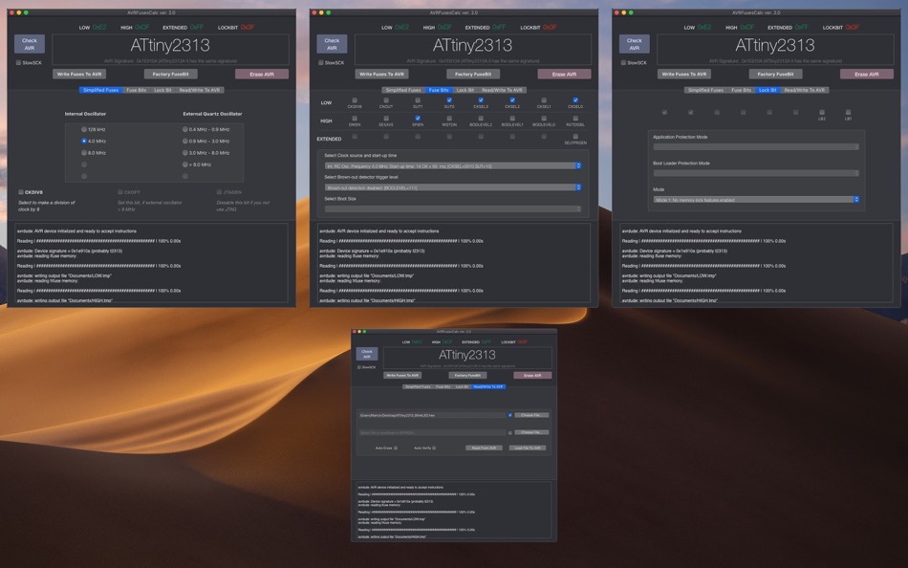Choose > 8.0 MHz external quartz oscillator
This screenshot has height=568, width=908.
[185, 164]
